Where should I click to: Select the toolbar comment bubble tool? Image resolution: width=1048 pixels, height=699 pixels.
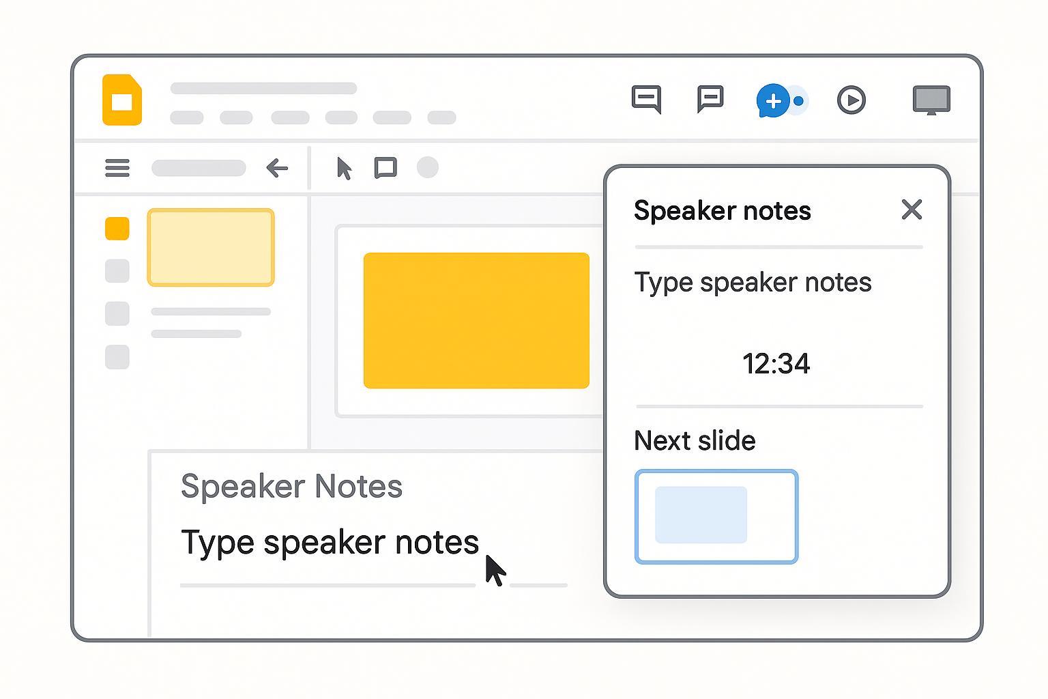[x=385, y=168]
